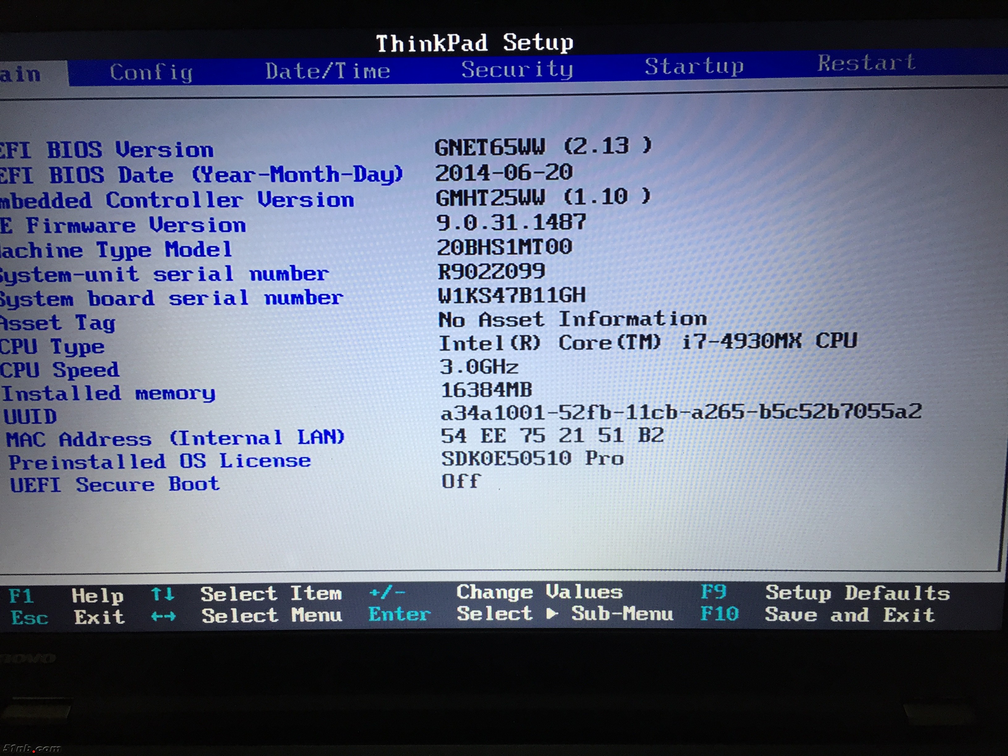Click the left-right arrows Select Menu icon
Screen dimensions: 1008x756
click(163, 616)
